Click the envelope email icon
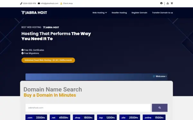 pyautogui.click(x=39, y=4)
